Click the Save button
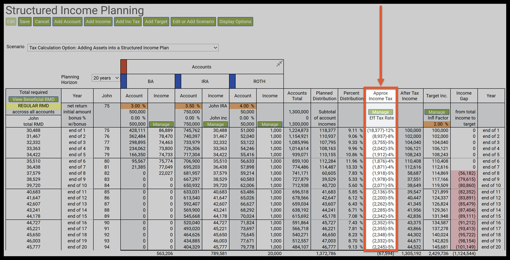The height and width of the screenshot is (260, 510). tap(25, 21)
